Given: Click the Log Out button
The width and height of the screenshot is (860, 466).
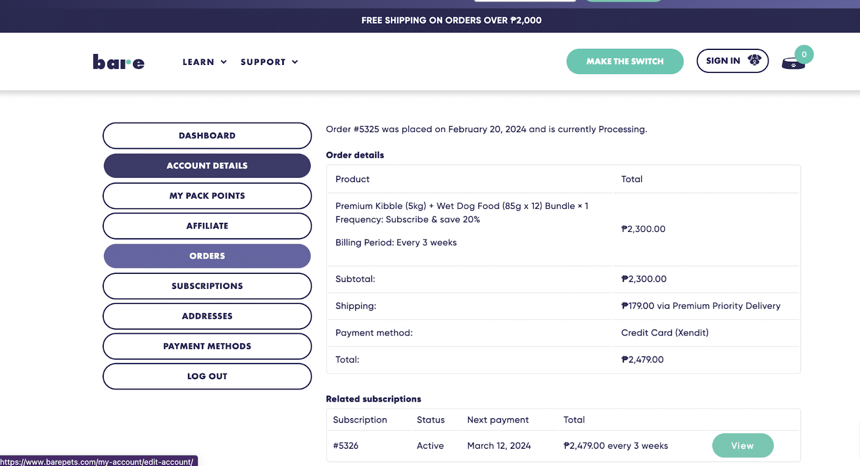Looking at the screenshot, I should point(207,376).
